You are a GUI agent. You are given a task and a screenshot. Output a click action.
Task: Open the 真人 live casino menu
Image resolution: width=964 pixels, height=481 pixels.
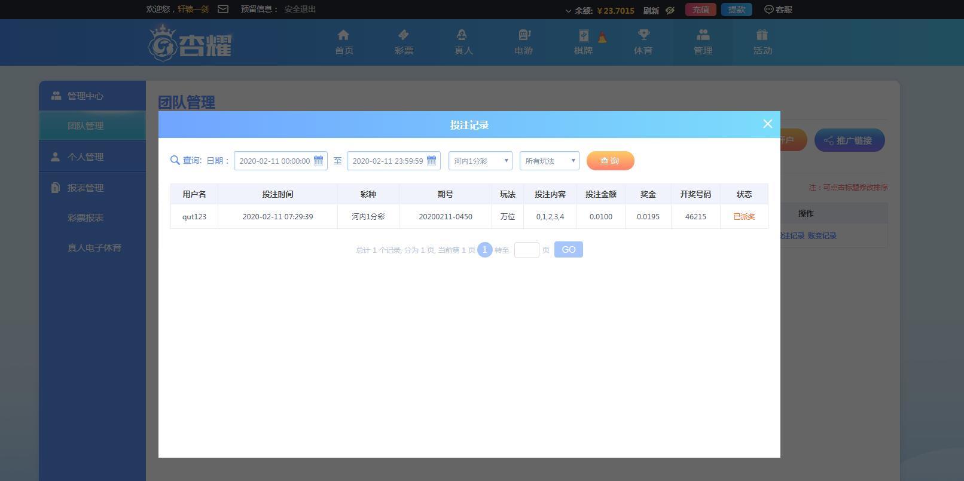coord(463,42)
